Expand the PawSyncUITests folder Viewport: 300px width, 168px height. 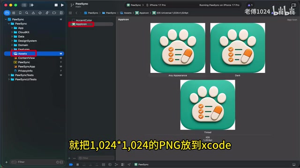pos(9,79)
